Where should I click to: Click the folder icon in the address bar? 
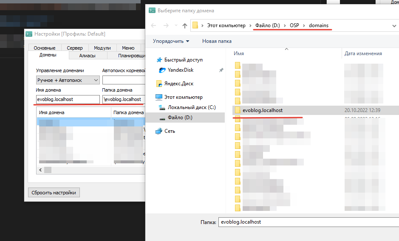tap(195, 25)
